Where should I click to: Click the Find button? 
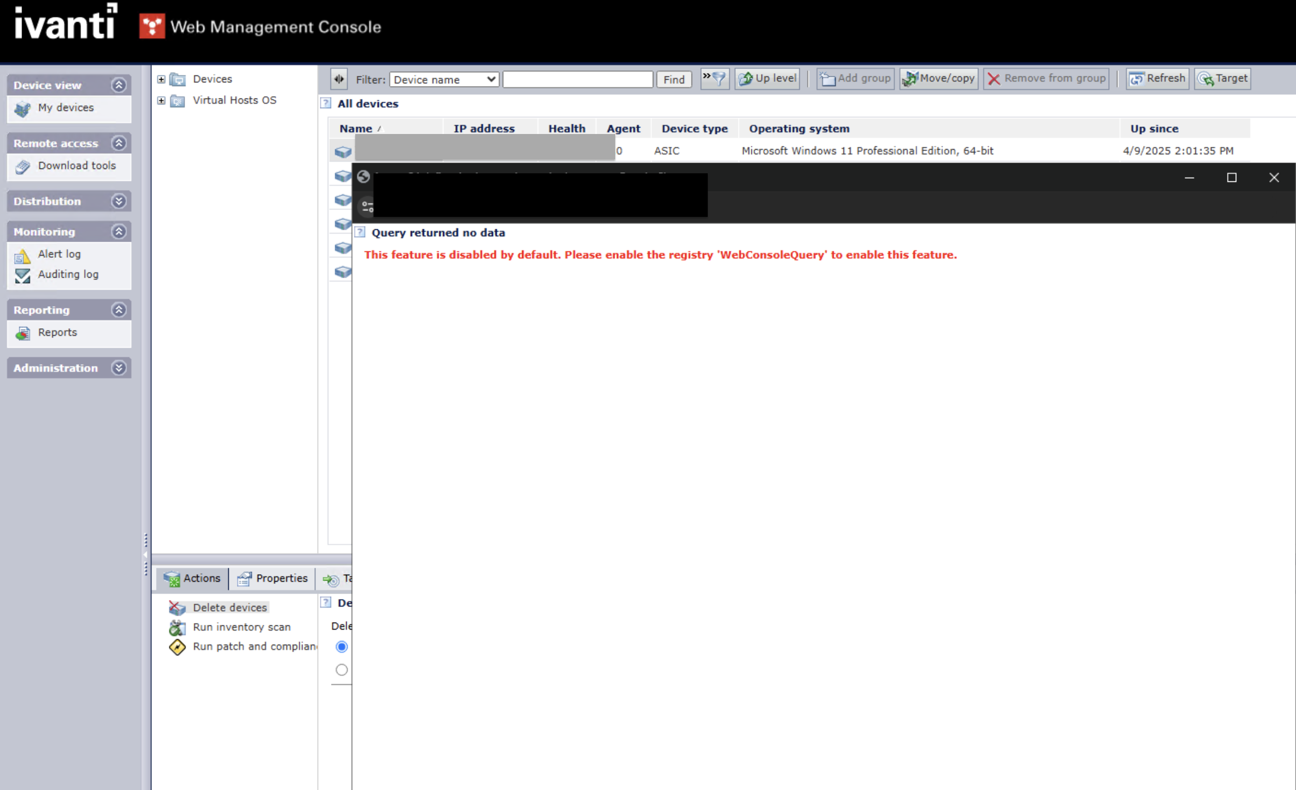coord(673,80)
